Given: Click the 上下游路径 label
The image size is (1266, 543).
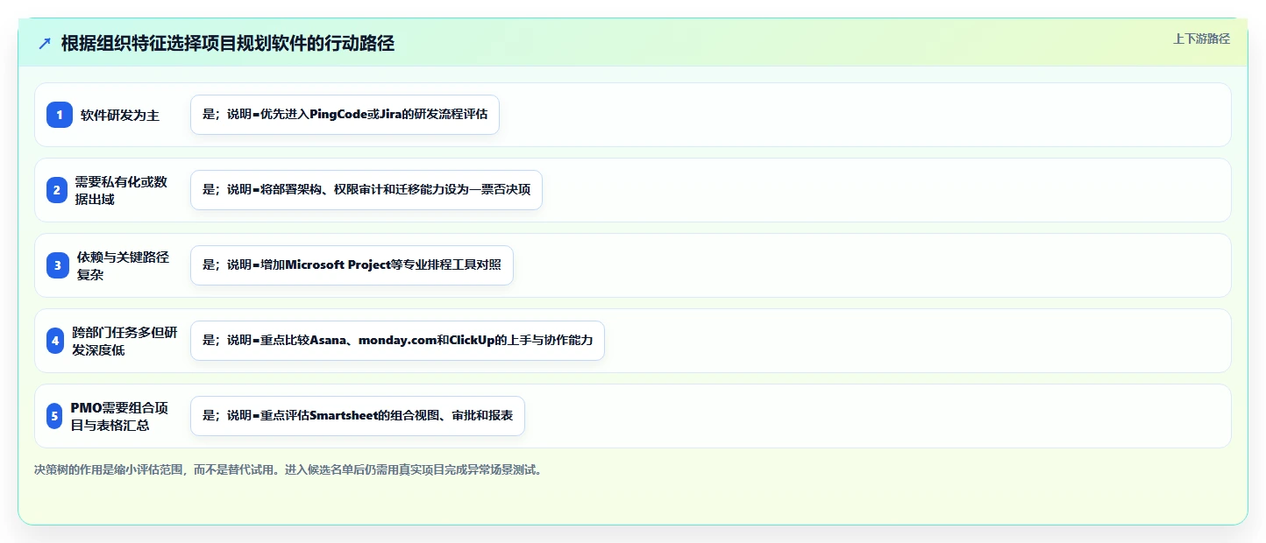Looking at the screenshot, I should tap(1201, 39).
